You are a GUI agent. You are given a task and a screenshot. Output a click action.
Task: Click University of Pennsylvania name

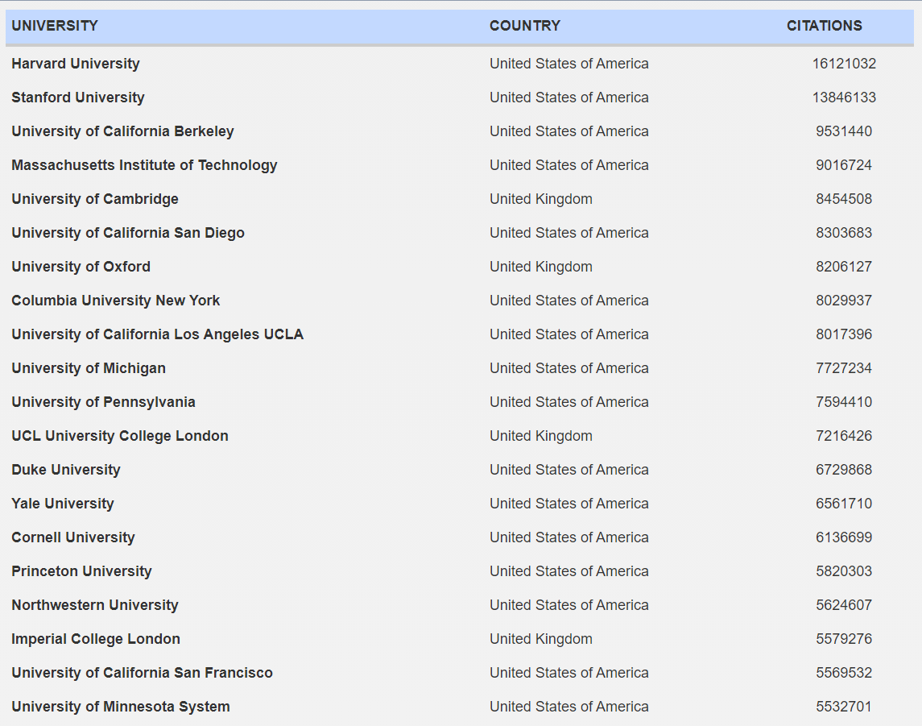coord(103,402)
